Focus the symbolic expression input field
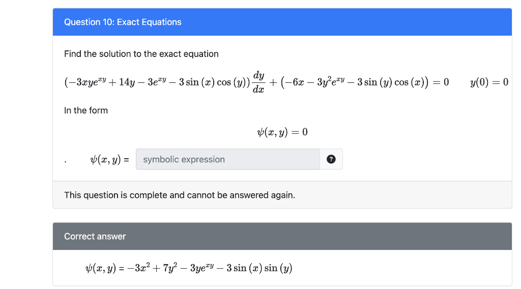Viewport: 521px width, 289px height. pos(228,159)
